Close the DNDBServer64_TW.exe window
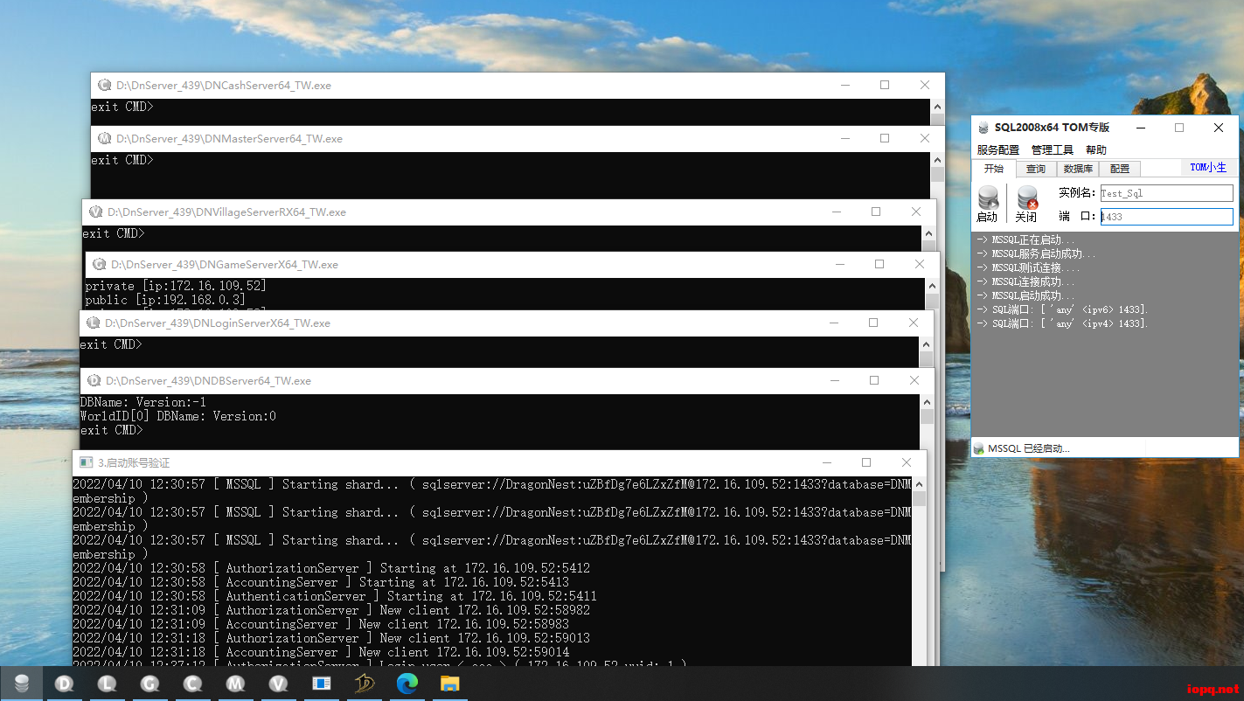 pos(914,381)
